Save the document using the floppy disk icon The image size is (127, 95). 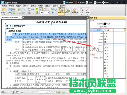(10, 9)
